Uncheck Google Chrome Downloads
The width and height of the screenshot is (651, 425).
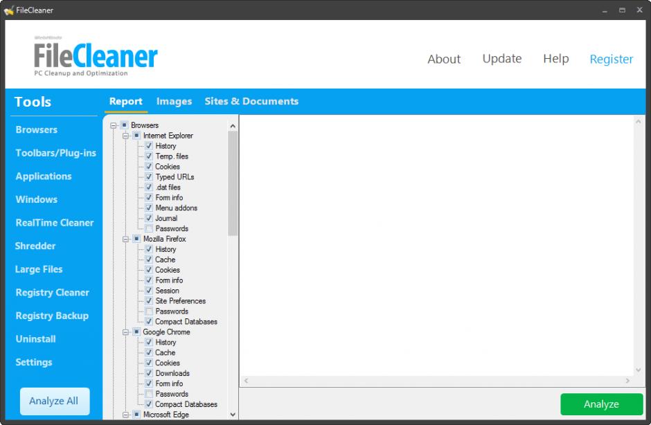[x=149, y=373]
